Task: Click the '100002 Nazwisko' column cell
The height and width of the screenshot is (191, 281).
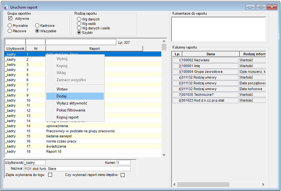Action: [x=210, y=60]
